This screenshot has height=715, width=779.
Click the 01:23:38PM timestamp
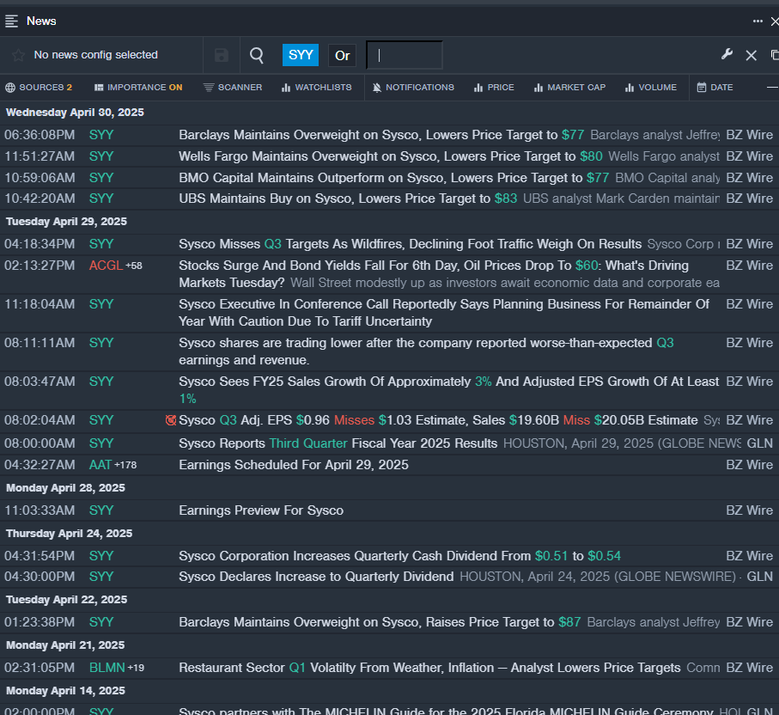pos(40,622)
